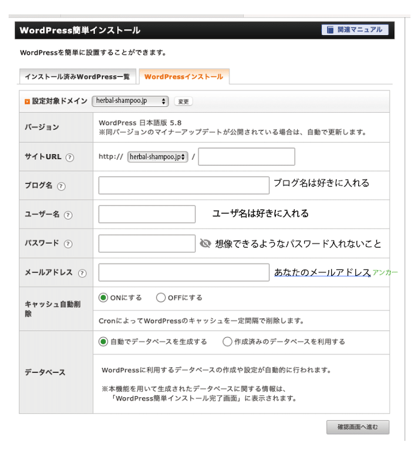Select 作成済みのデータベースを利用する radio button
411x450 pixels.
click(x=227, y=341)
